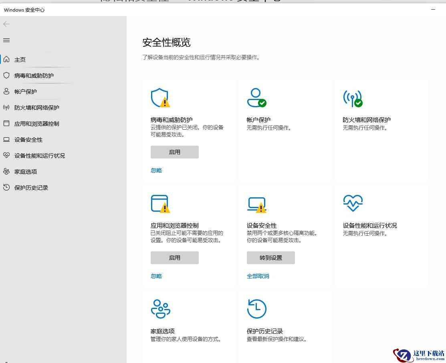Click the 设备性能和运行状况 card title
Screen dimensions: 446x363
click(370, 226)
